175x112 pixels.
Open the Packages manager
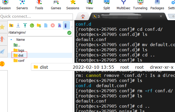(157, 5)
